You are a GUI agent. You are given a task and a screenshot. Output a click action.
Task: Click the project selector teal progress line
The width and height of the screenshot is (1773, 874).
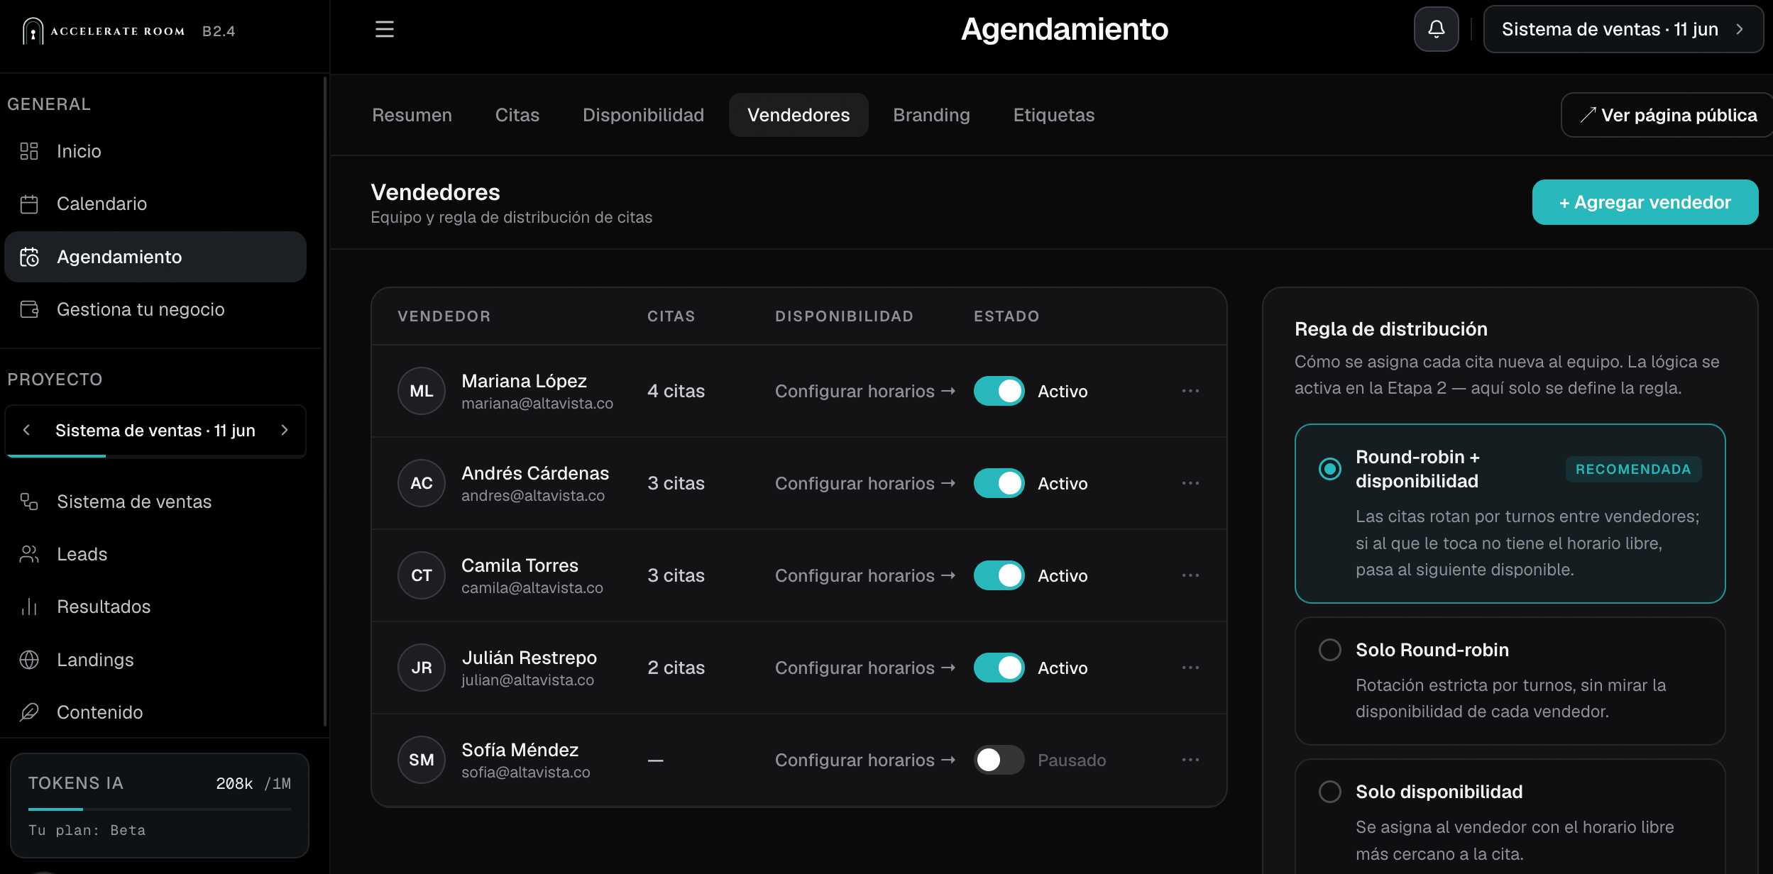[57, 455]
